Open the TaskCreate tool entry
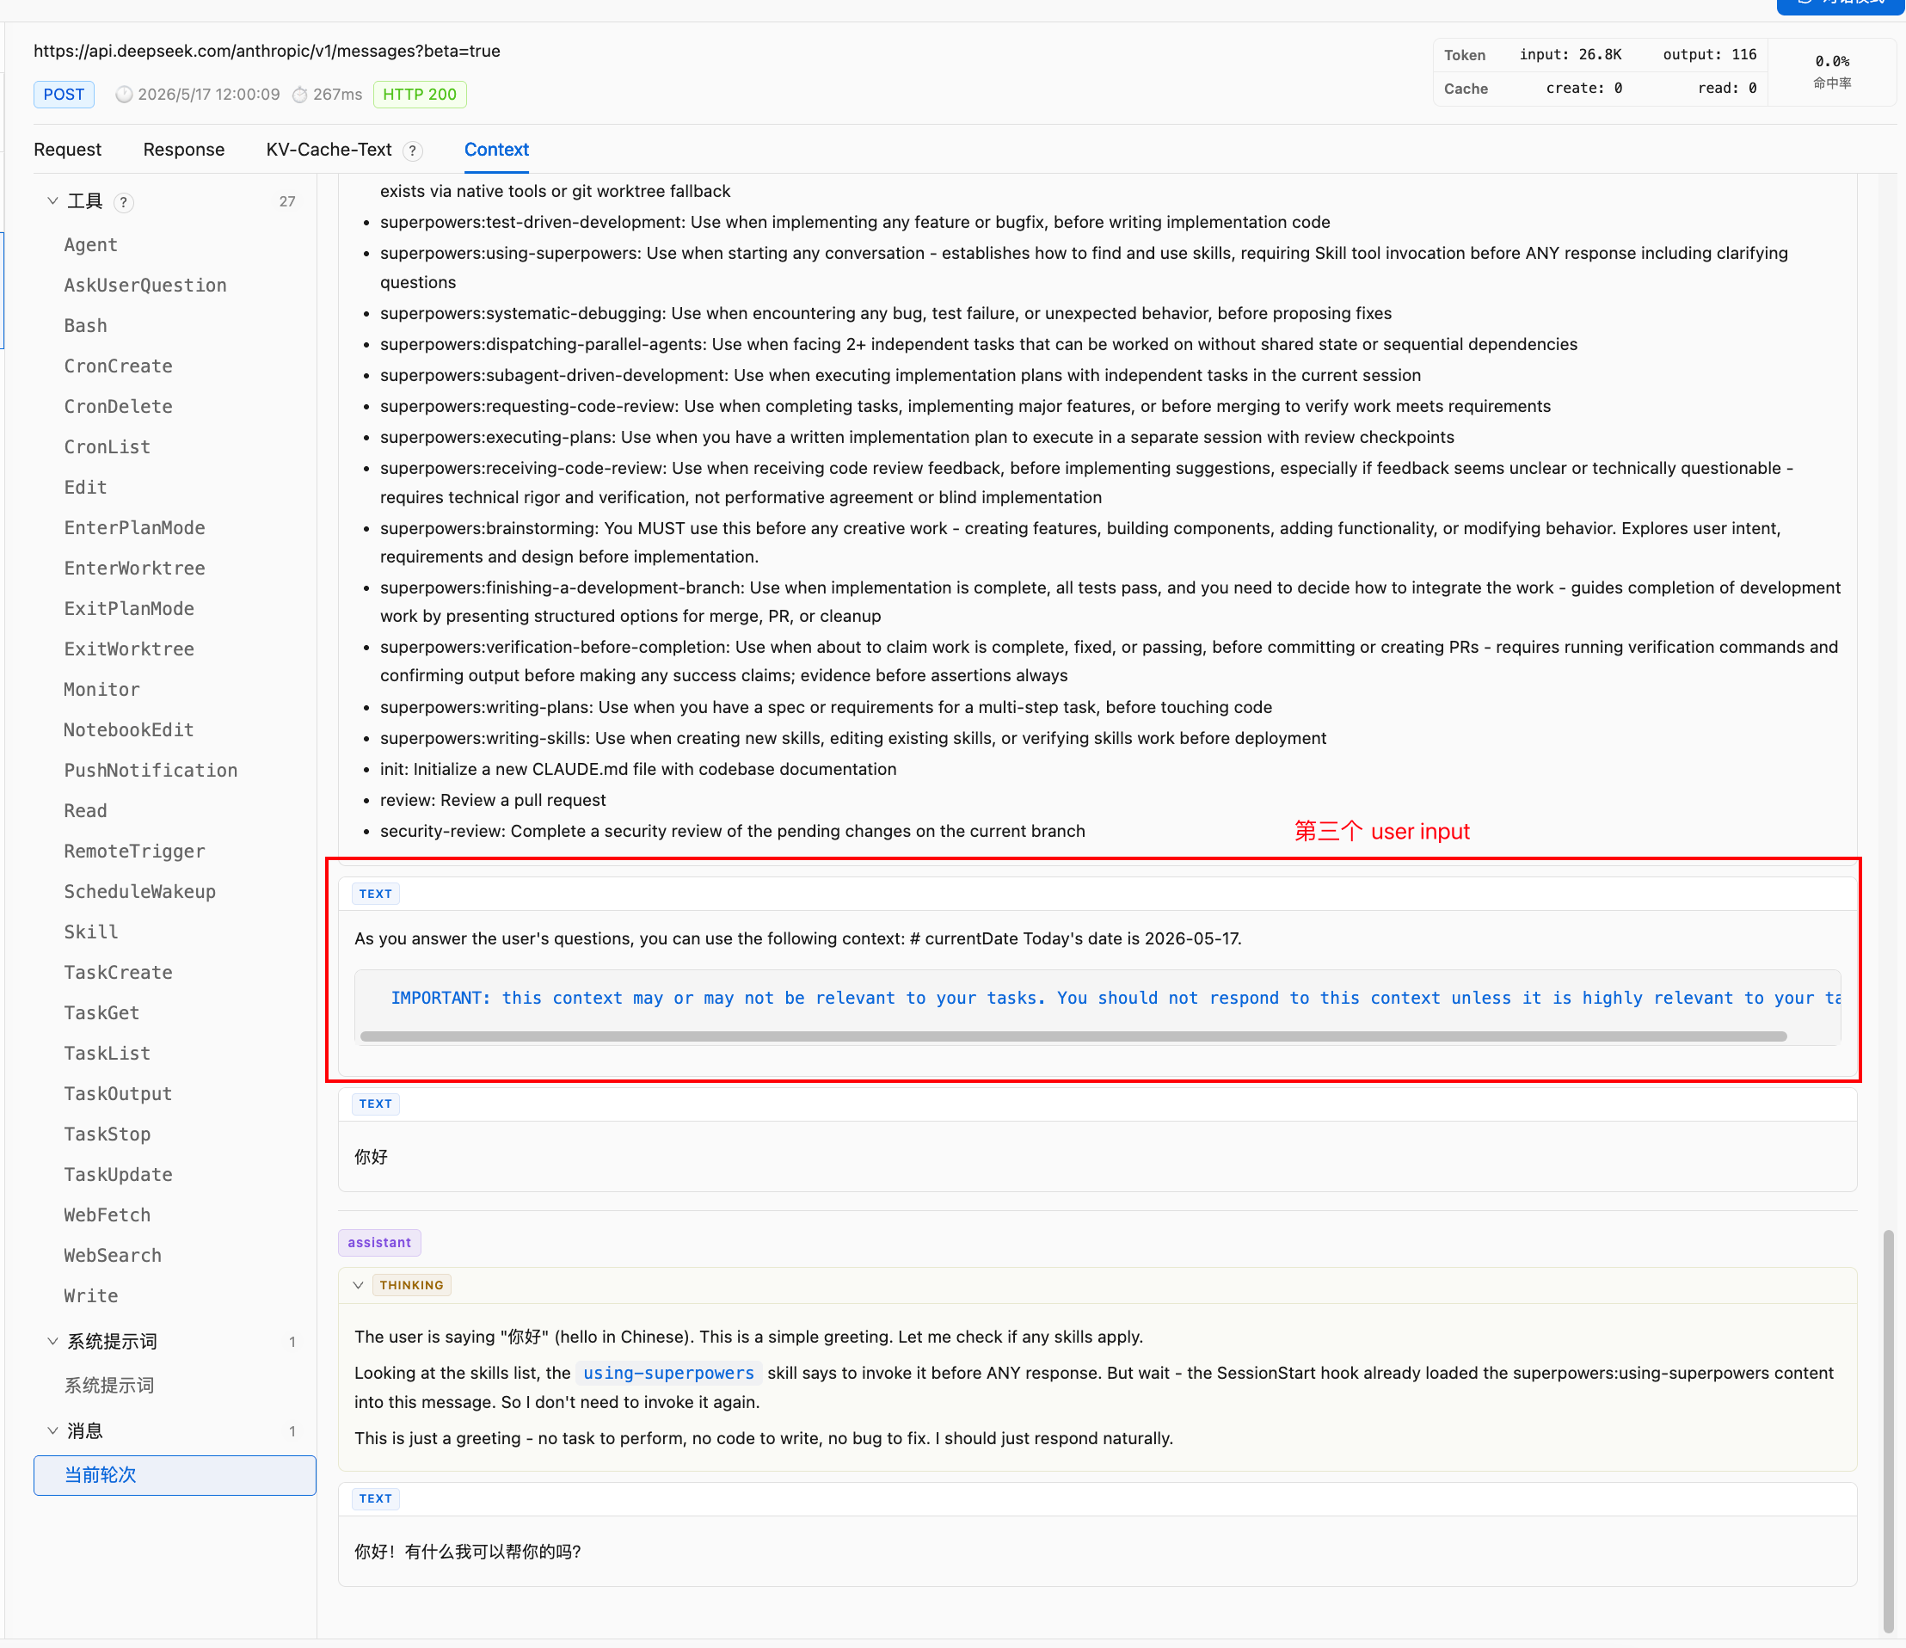The height and width of the screenshot is (1648, 1906). tap(118, 975)
